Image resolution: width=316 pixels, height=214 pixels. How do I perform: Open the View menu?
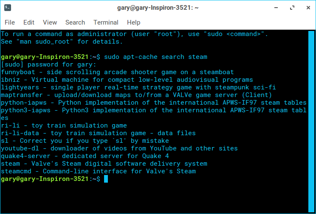tap(50, 22)
